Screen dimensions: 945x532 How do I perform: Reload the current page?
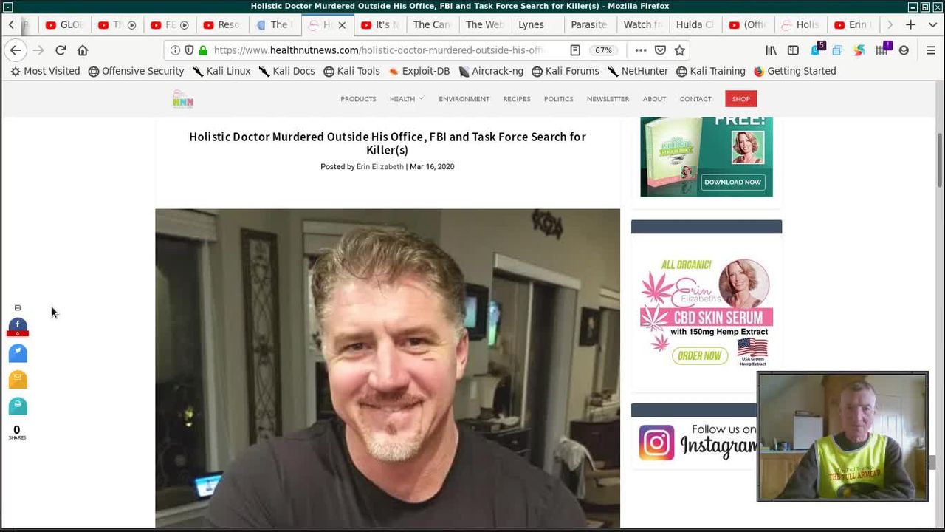[61, 50]
